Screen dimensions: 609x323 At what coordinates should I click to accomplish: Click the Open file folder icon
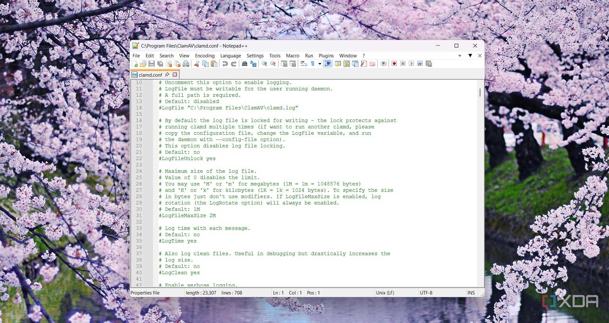143,64
